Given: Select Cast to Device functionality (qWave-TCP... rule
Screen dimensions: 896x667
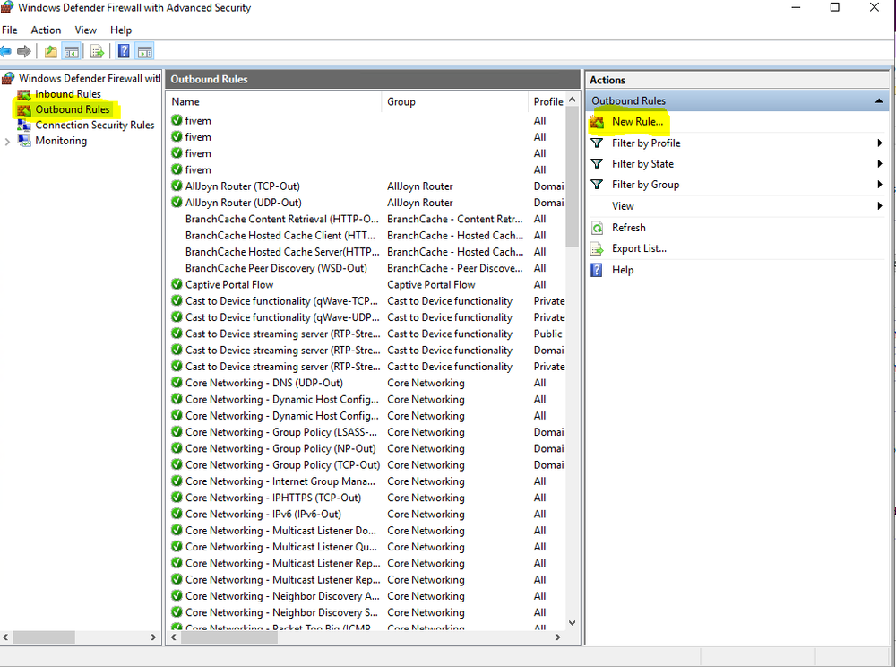Looking at the screenshot, I should click(281, 300).
